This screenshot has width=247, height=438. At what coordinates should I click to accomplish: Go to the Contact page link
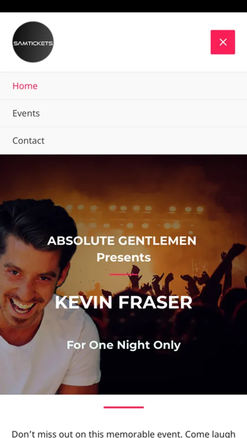click(123, 141)
